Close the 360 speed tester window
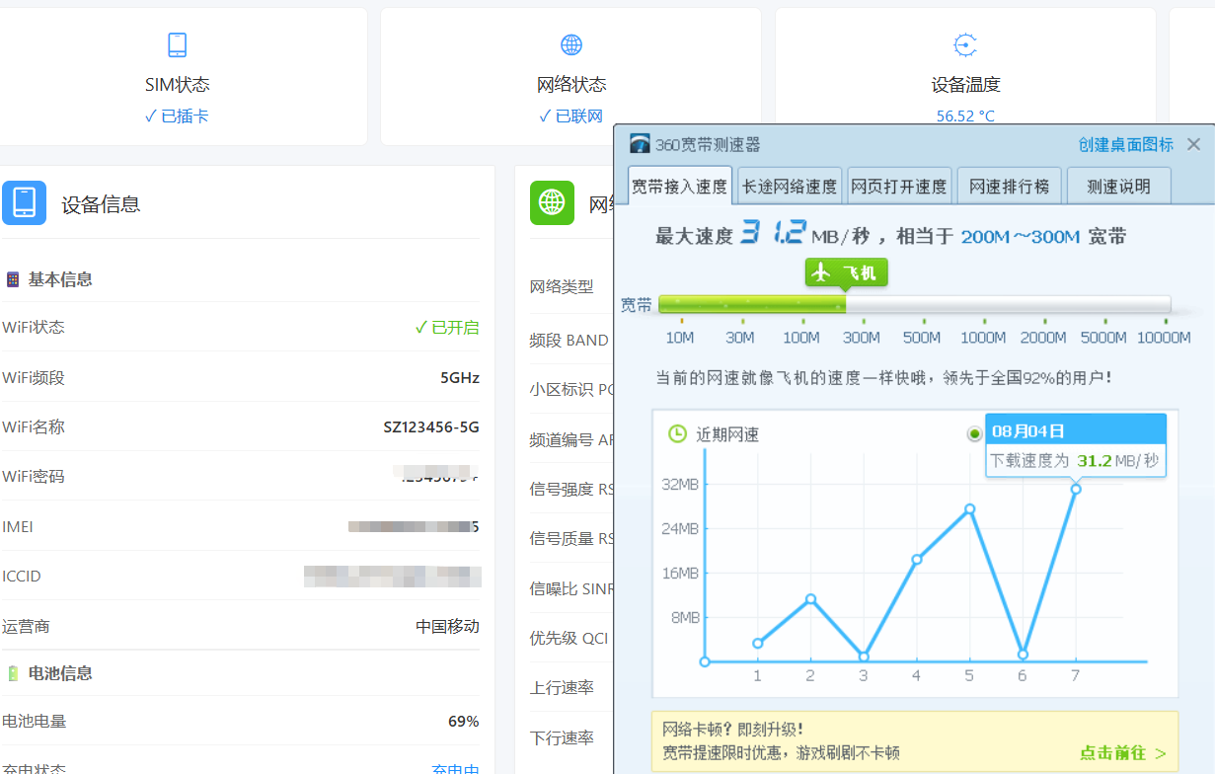1215x774 pixels. coord(1193,144)
